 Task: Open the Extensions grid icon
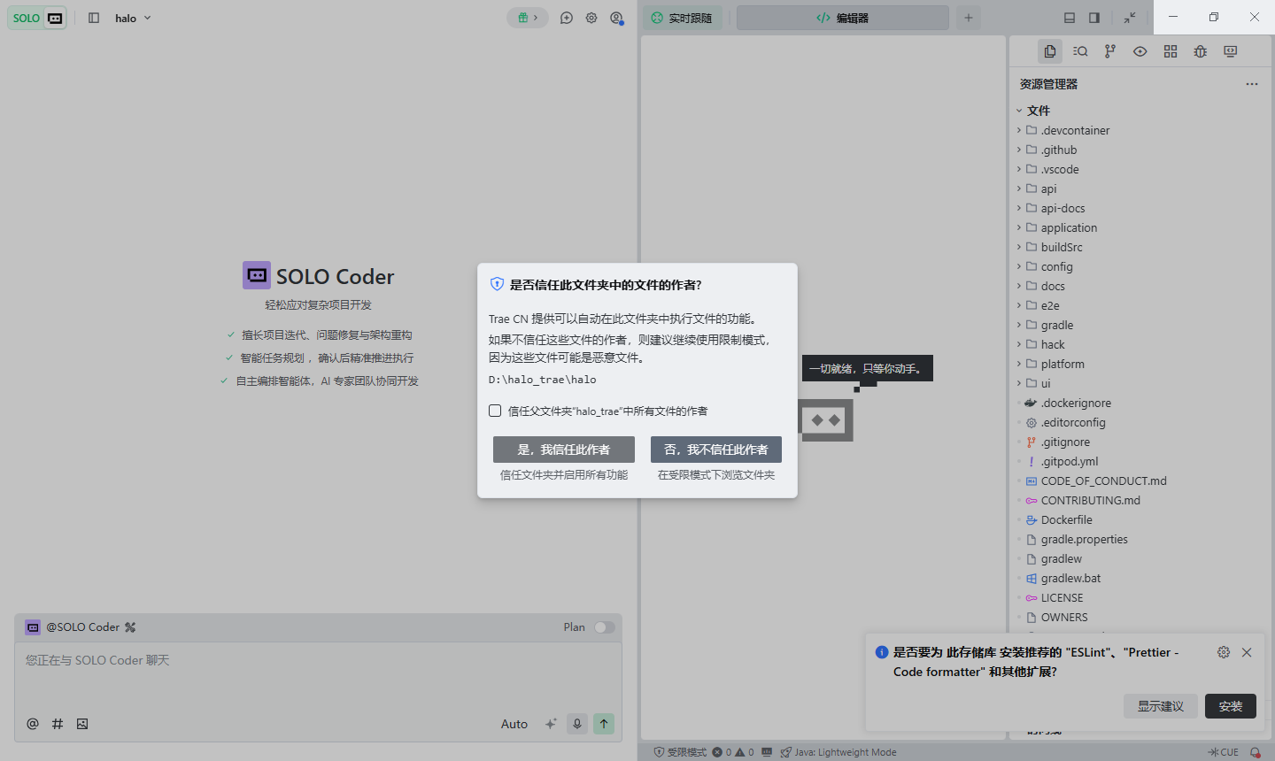tap(1171, 51)
